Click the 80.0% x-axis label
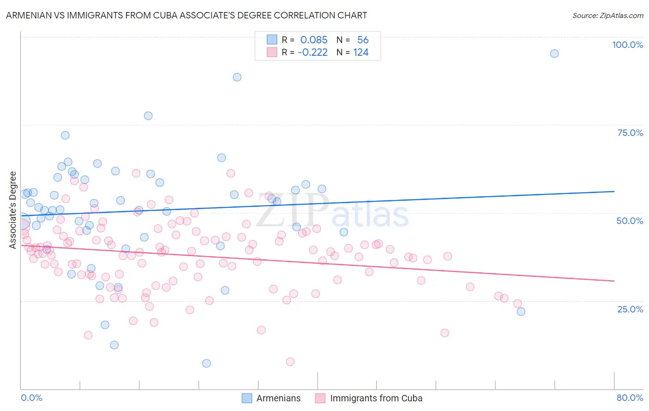This screenshot has width=649, height=411. click(630, 398)
